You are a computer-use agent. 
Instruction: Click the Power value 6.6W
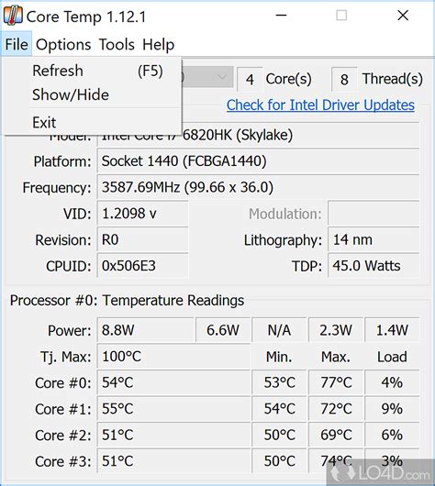223,330
